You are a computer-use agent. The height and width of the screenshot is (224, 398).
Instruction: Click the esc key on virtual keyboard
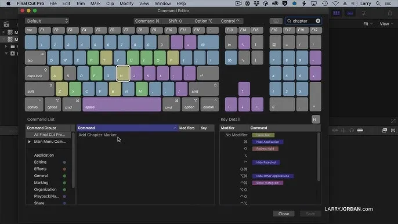click(x=31, y=30)
